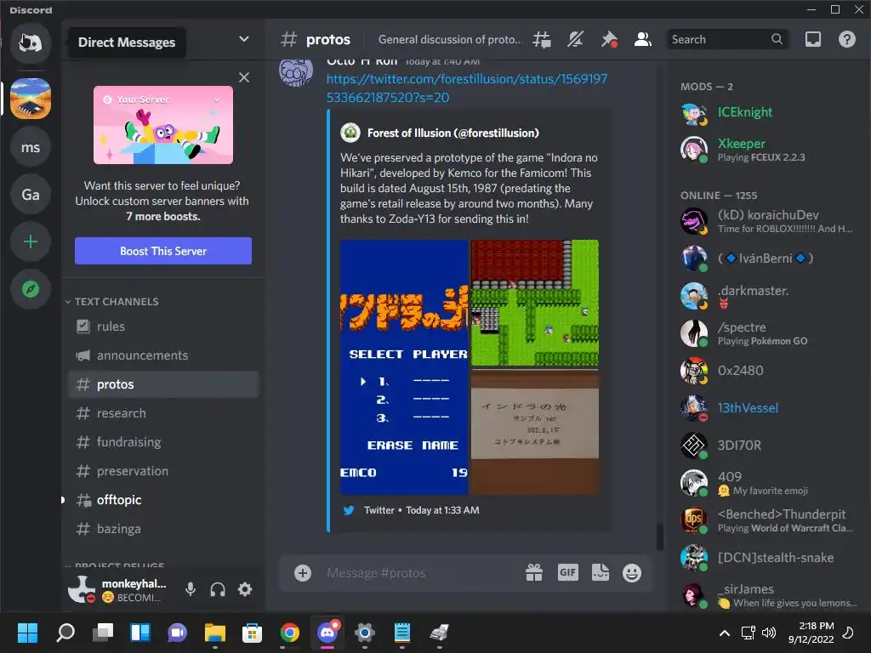The height and width of the screenshot is (653, 871).
Task: Open the 'ms' server
Action: click(x=31, y=147)
